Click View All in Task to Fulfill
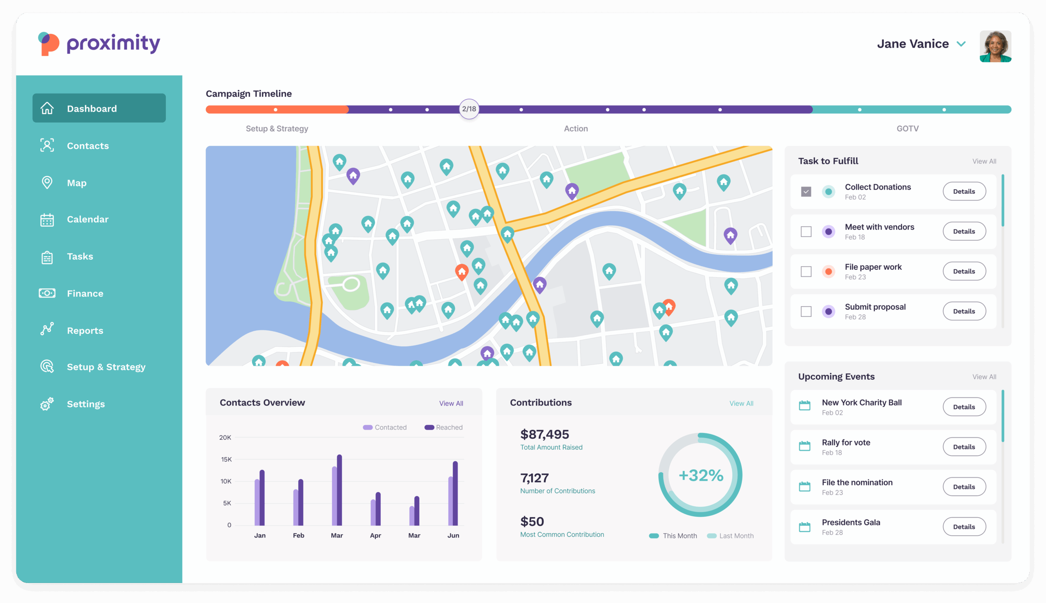This screenshot has height=603, width=1046. point(984,161)
